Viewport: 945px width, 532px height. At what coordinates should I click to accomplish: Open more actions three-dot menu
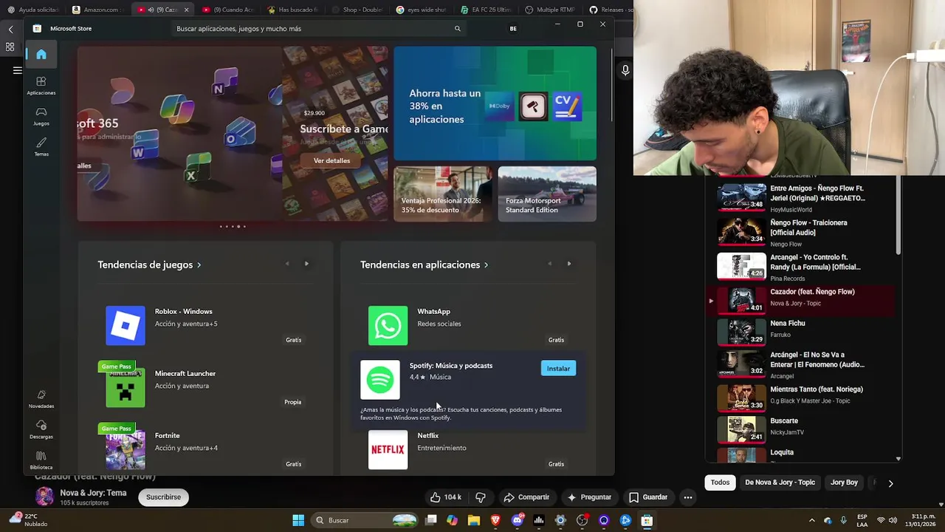(x=688, y=497)
